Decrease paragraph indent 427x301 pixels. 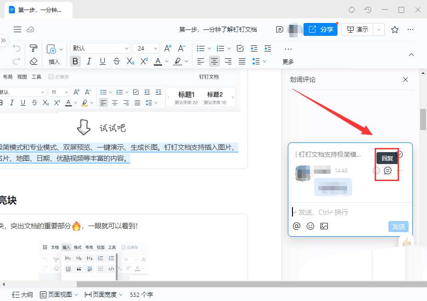pyautogui.click(x=254, y=49)
